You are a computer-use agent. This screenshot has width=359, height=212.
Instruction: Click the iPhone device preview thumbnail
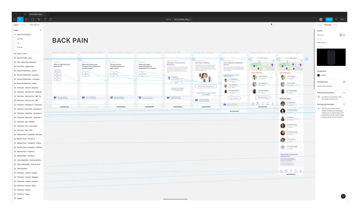tap(331, 57)
